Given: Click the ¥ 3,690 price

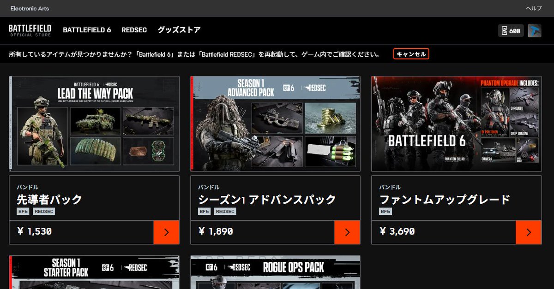Looking at the screenshot, I should (397, 231).
